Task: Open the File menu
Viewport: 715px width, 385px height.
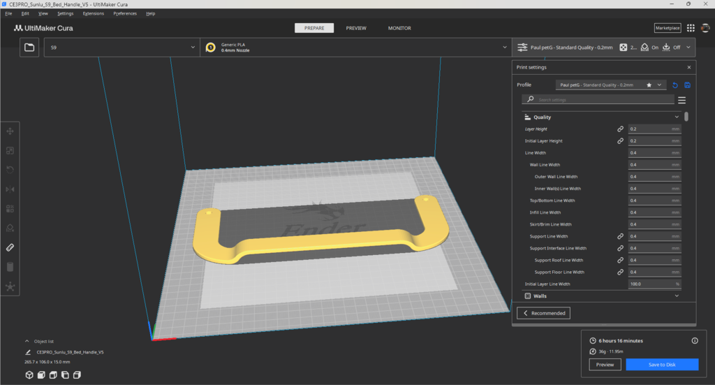Action: 8,14
